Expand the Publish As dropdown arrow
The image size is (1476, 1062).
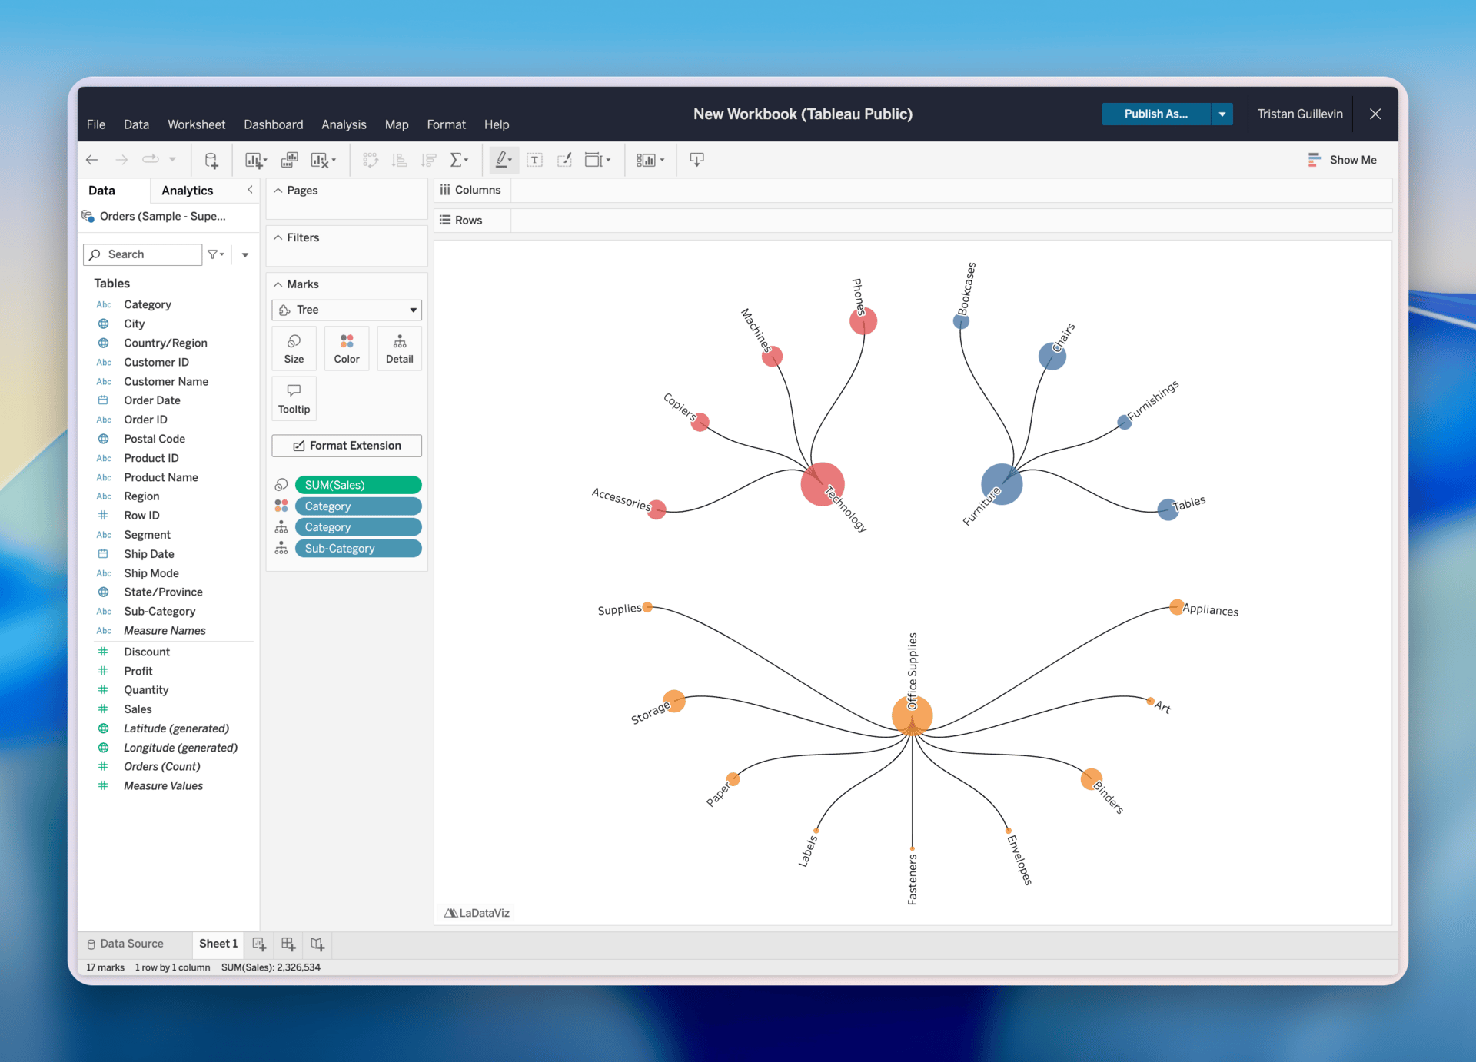click(1222, 114)
